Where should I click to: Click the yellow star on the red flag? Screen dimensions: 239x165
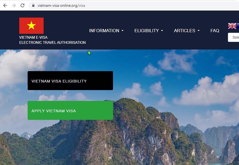31,25
